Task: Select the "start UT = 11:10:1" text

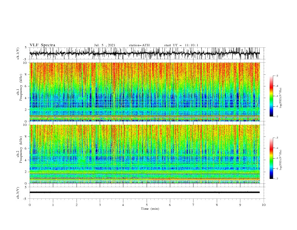Action: click(181, 45)
